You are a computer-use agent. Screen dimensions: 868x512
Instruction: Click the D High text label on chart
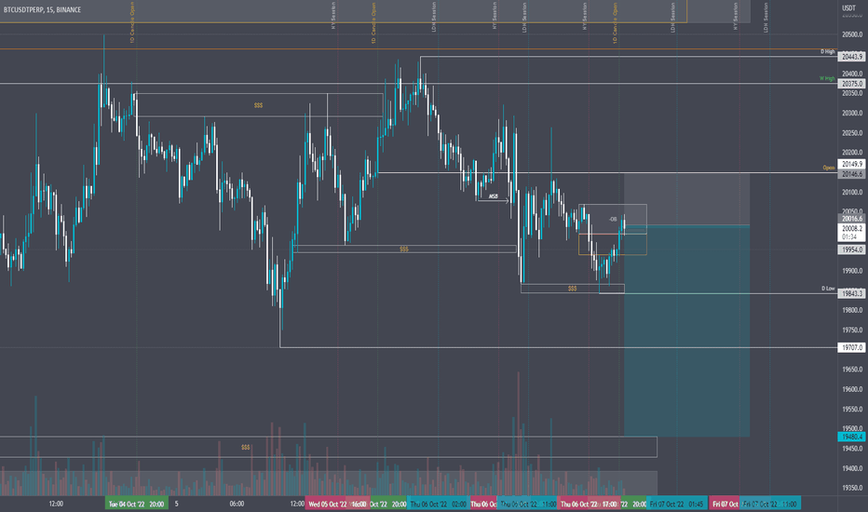pos(828,51)
